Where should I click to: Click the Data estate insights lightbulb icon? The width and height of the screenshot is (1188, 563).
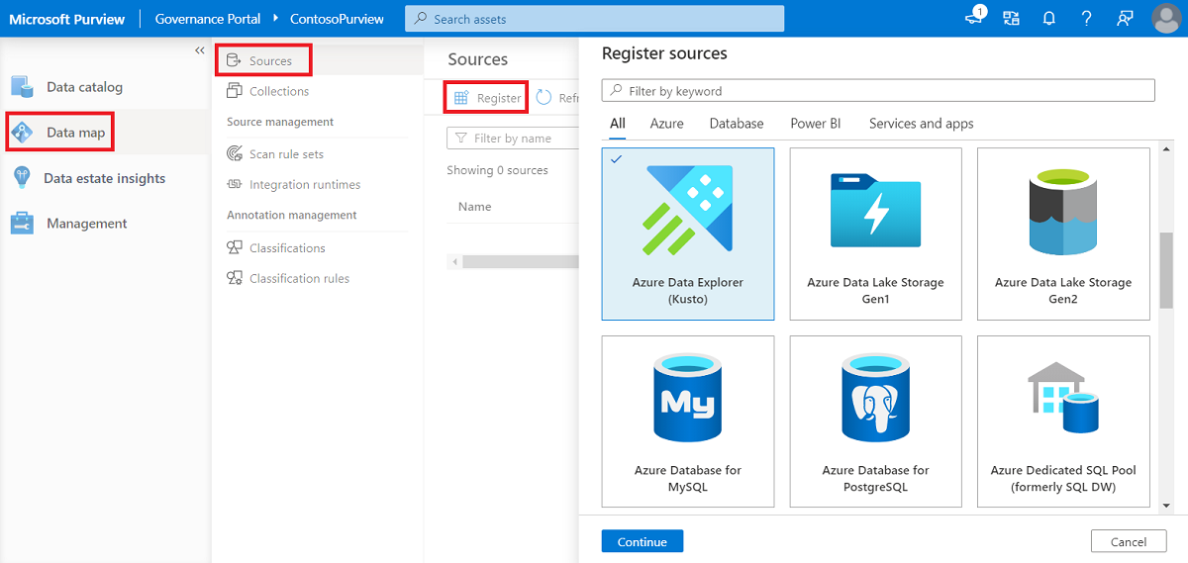coord(22,178)
